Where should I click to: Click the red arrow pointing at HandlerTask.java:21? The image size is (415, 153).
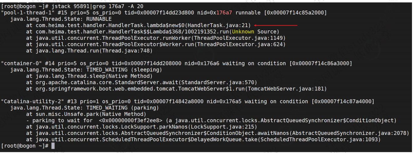click(276, 26)
